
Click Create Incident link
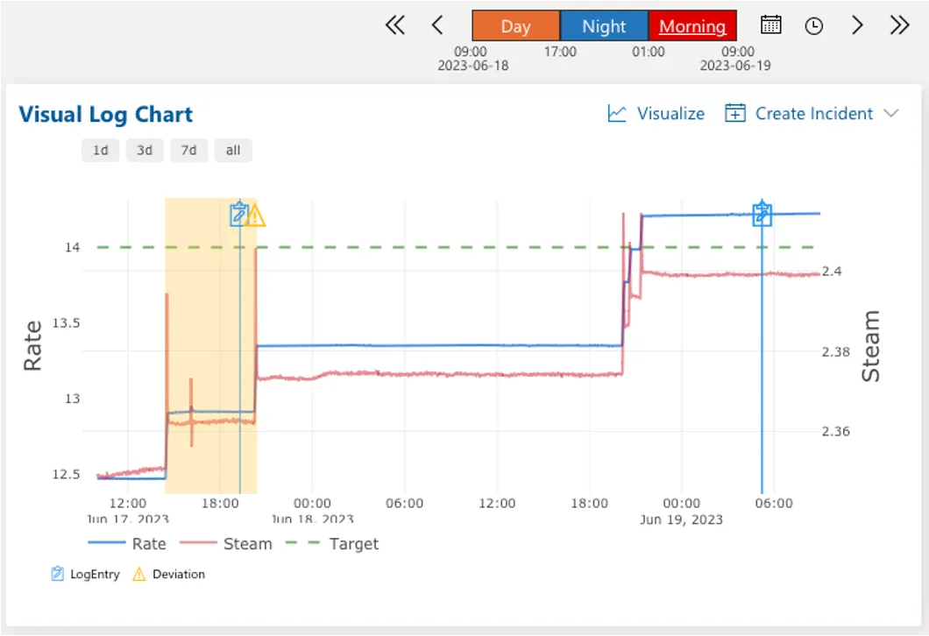tap(813, 113)
